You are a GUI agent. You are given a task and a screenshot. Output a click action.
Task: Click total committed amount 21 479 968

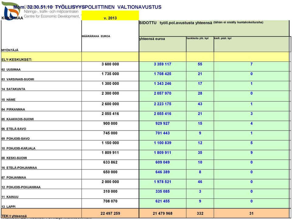click(162, 213)
